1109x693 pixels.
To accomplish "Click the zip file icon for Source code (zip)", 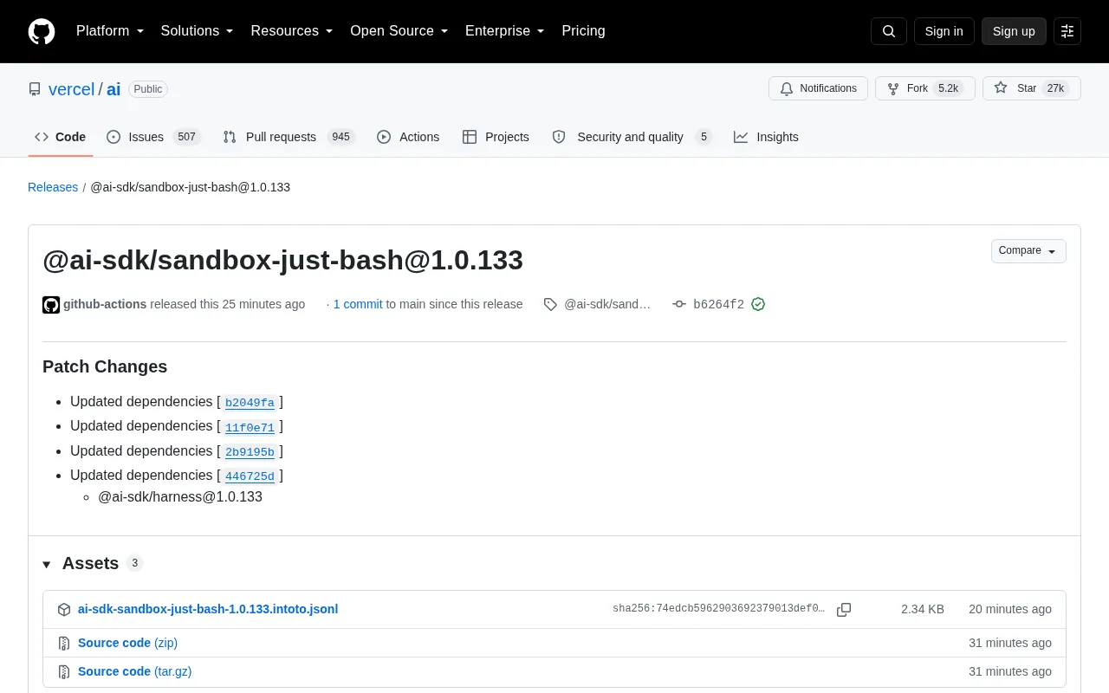I will (64, 643).
